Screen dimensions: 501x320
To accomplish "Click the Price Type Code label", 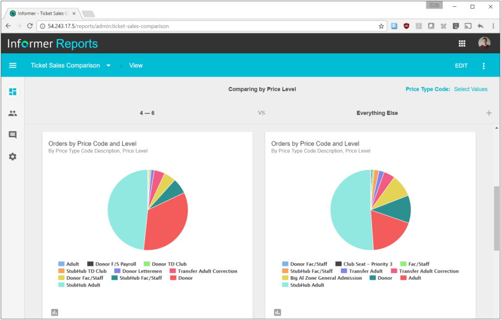I will click(428, 89).
